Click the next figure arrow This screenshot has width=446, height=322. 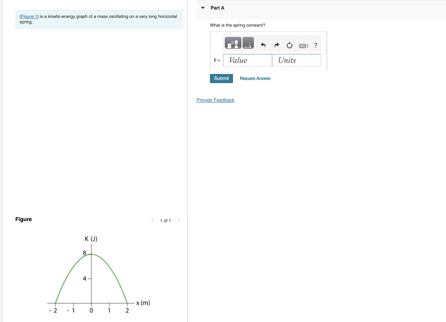(x=179, y=220)
